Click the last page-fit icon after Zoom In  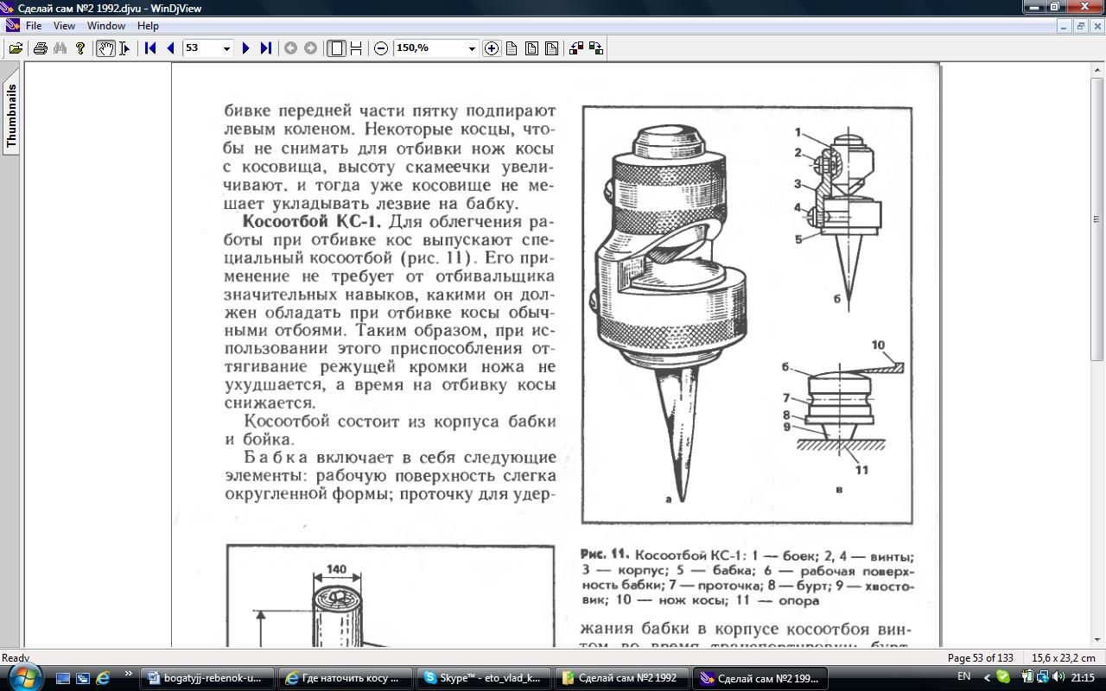point(551,48)
